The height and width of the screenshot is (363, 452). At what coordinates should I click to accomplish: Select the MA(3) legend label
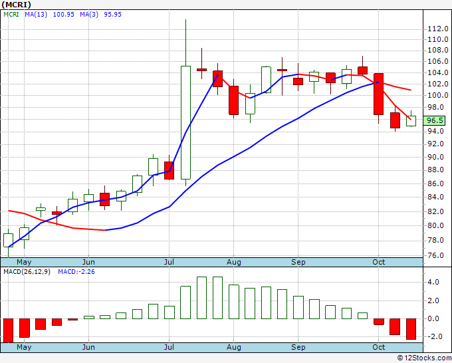point(89,15)
